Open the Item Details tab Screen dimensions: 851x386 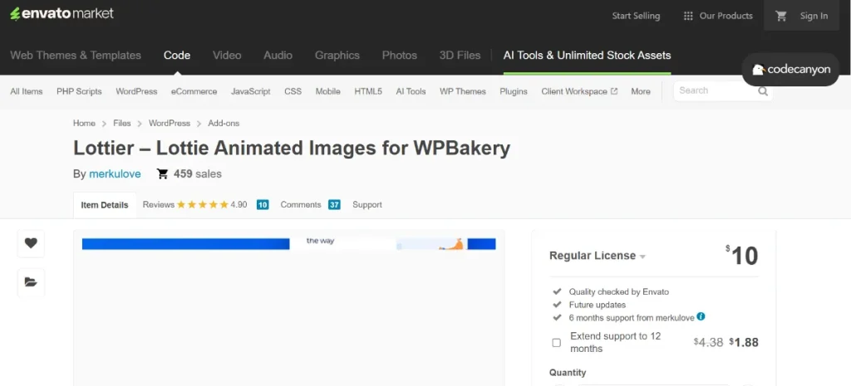click(105, 205)
